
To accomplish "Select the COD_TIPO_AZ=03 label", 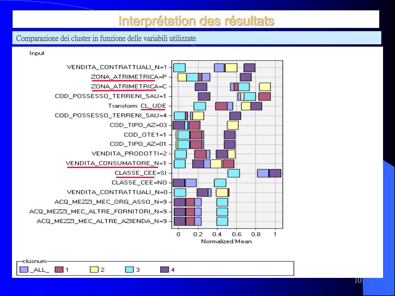I will point(138,125).
